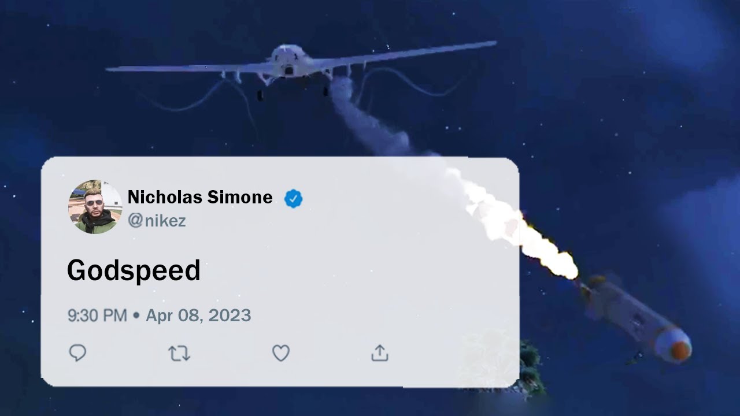The height and width of the screenshot is (416, 740).
Task: Click the Apr 08, 2023 date
Action: pyautogui.click(x=198, y=315)
